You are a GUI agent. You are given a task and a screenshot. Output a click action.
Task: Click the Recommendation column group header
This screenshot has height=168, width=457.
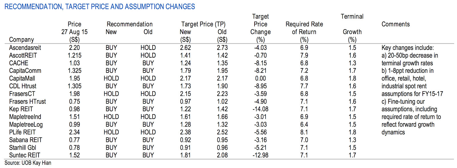tap(130, 24)
